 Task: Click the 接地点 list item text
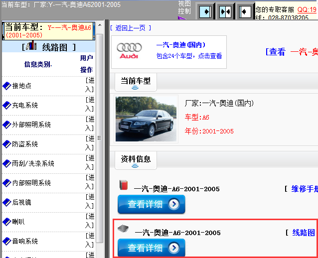22,86
